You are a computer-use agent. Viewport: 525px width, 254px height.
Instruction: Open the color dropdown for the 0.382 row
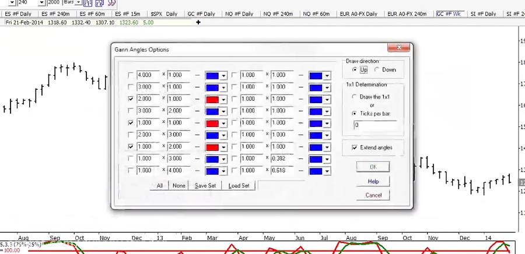click(x=327, y=159)
